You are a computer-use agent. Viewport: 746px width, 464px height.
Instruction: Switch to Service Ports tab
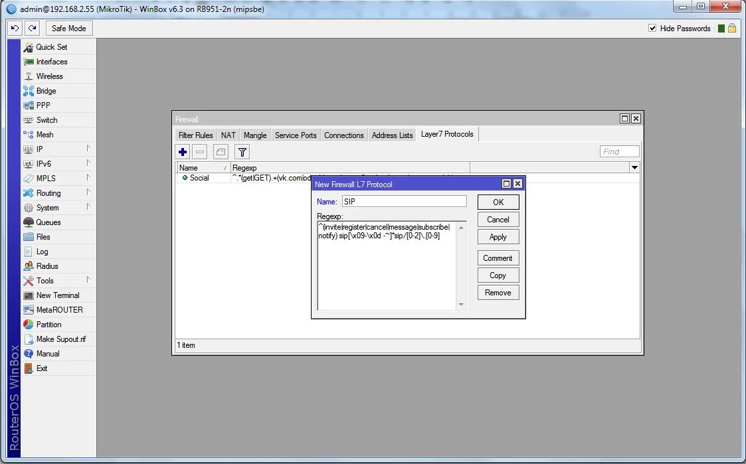(x=296, y=135)
